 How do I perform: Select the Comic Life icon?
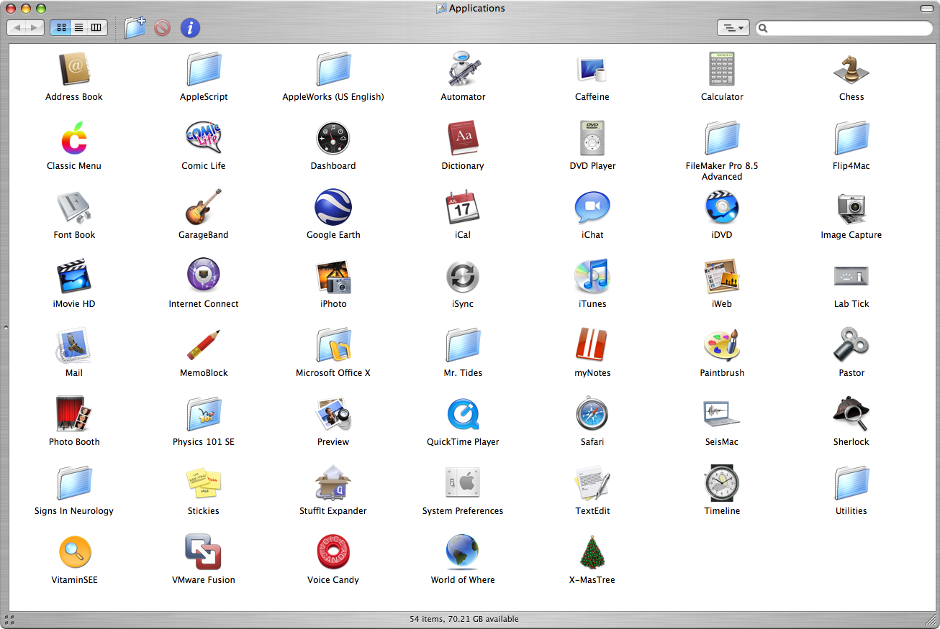[x=204, y=139]
